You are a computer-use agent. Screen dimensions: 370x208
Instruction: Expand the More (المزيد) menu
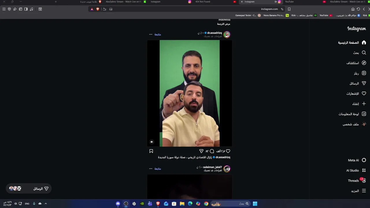[x=358, y=191]
